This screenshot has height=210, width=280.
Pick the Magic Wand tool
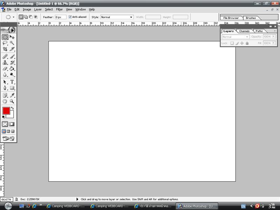click(12, 43)
